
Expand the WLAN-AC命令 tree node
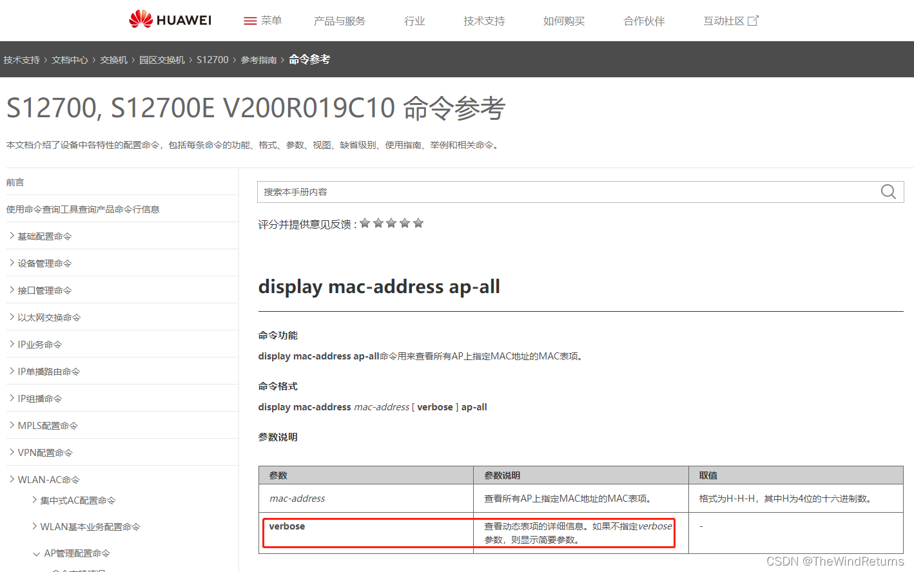click(12, 479)
